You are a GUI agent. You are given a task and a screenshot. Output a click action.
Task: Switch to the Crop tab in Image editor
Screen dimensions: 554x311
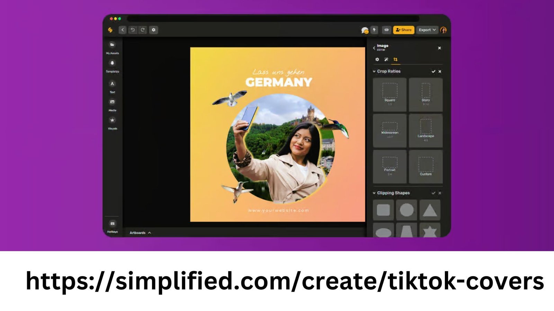(x=395, y=59)
